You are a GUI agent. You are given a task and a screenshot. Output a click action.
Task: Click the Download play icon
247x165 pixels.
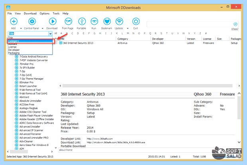pyautogui.click(x=53, y=21)
